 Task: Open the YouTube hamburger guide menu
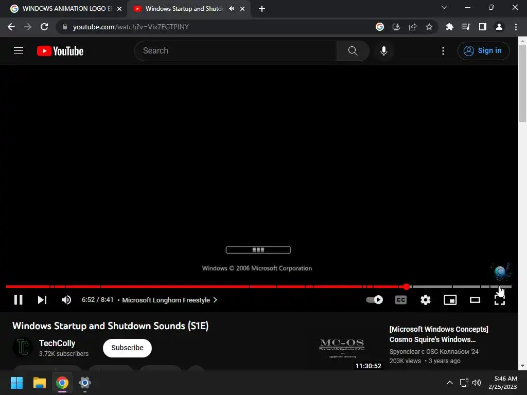point(19,51)
